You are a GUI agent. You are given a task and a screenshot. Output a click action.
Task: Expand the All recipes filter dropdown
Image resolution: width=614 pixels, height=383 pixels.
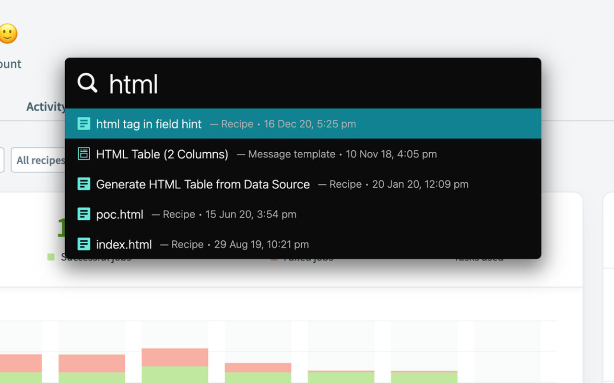tap(39, 160)
